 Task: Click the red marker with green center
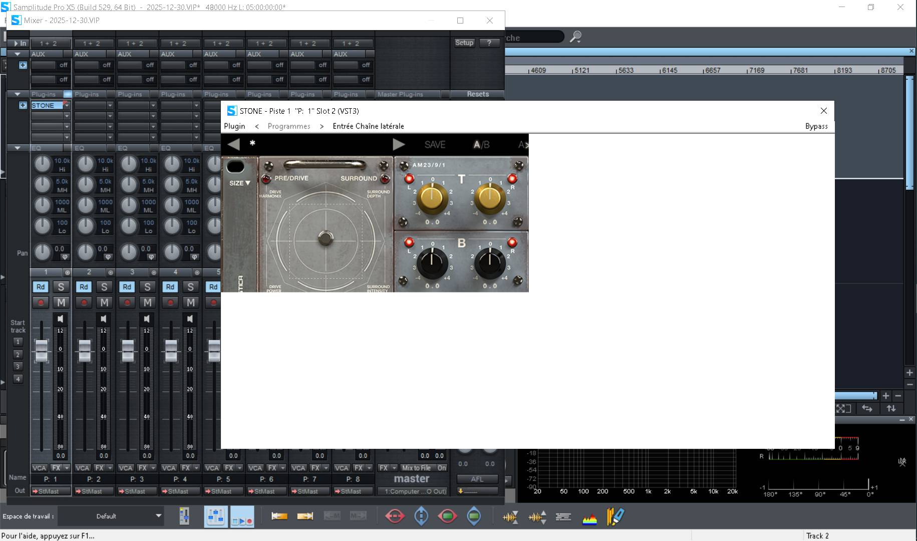447,516
